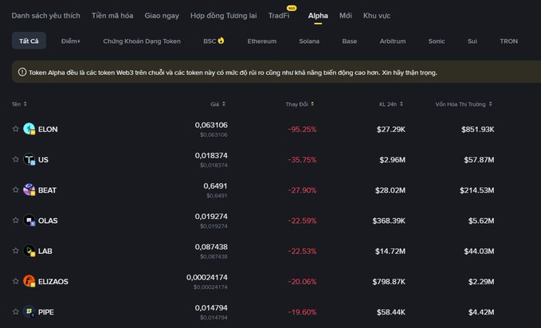Click the US token logo icon
The image size is (541, 328).
(x=29, y=159)
